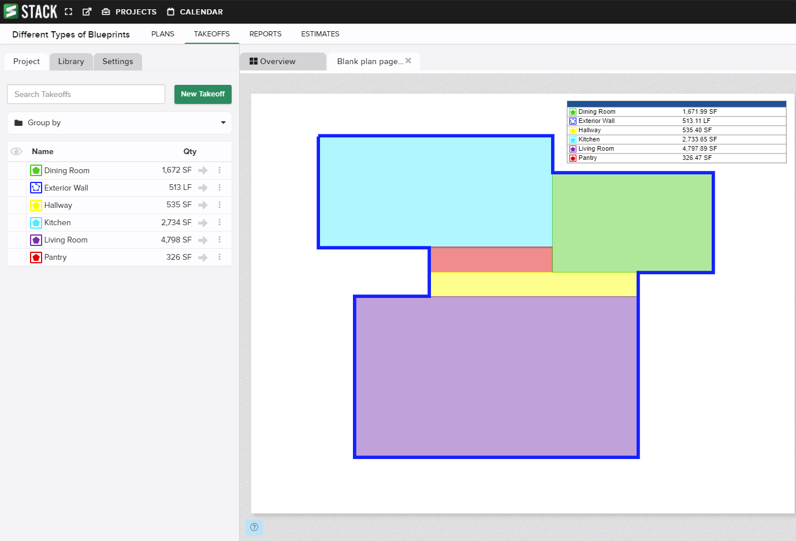Open Hallway more options menu
The width and height of the screenshot is (796, 541).
tap(220, 205)
